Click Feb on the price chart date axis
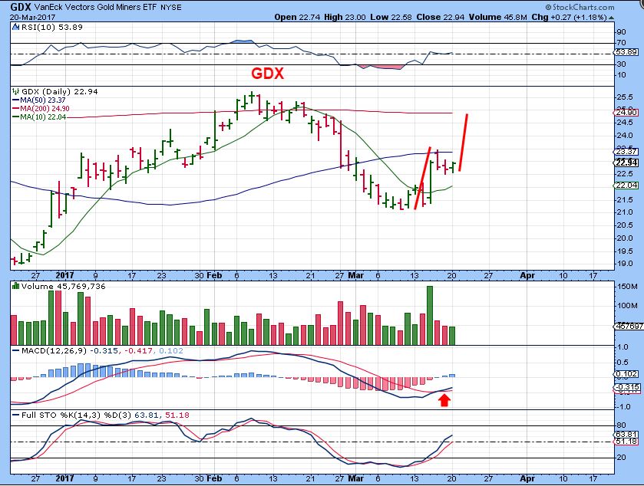Screen dimensions: 644x486 click(214, 276)
